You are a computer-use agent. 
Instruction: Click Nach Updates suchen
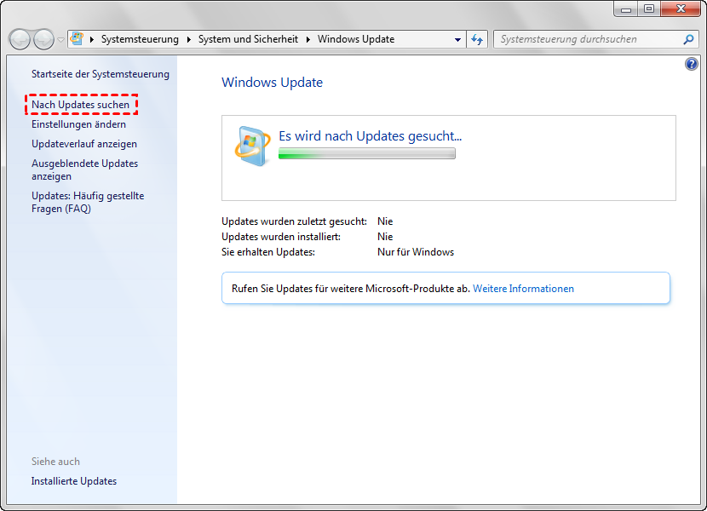(x=80, y=105)
